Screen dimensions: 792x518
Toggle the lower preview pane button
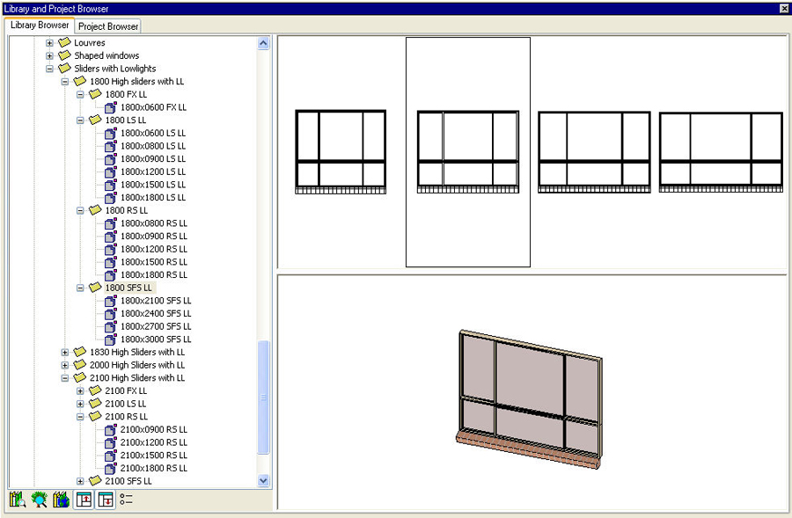(x=105, y=500)
